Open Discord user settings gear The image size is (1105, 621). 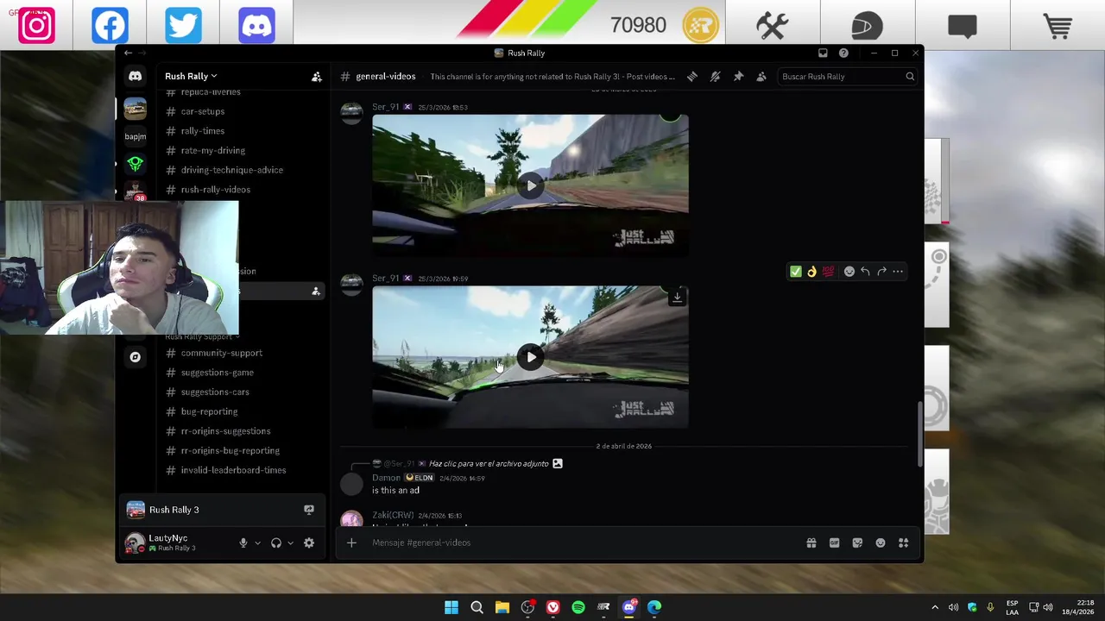(309, 543)
